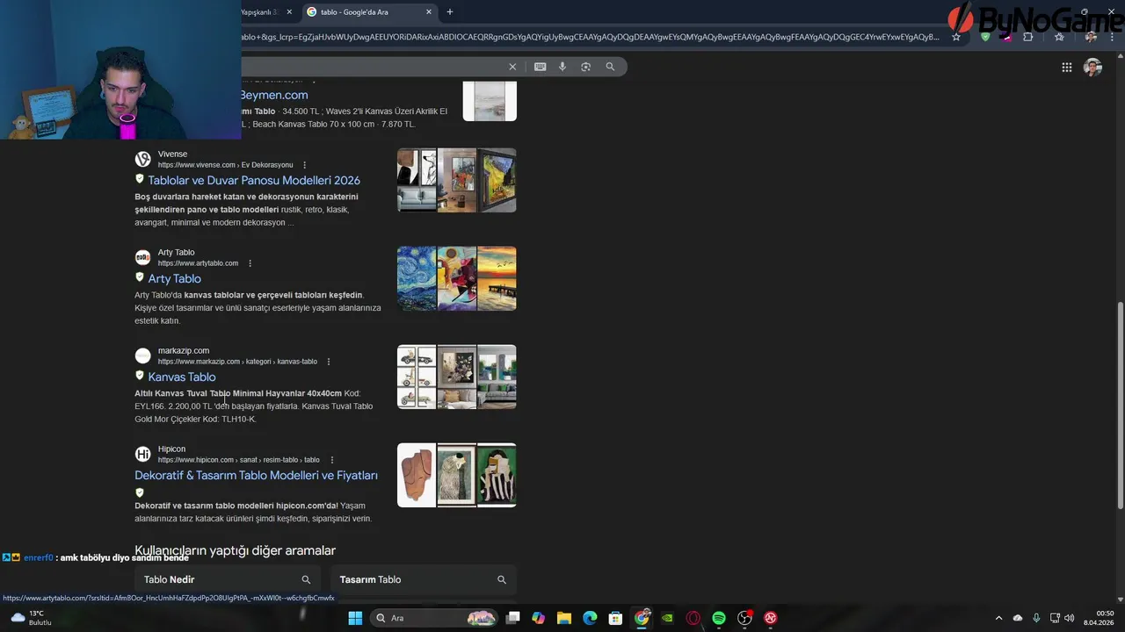Search related query 'Tasarım Tablo'
Image resolution: width=1125 pixels, height=632 pixels.
point(423,579)
